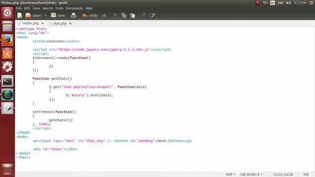Switch to the index.php tab
315x177 pixels.
30,23
